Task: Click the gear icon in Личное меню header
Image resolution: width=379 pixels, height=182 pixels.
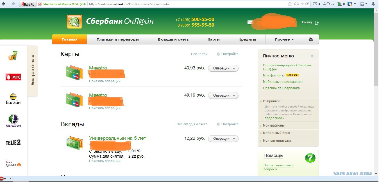Action: tap(312, 56)
